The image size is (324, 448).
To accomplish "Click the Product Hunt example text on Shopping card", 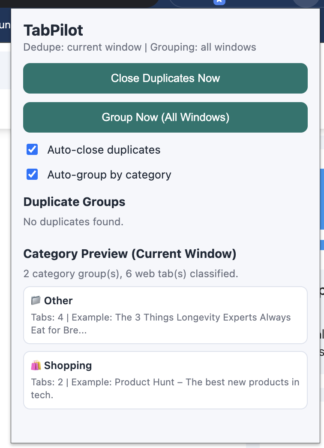I will 165,388.
